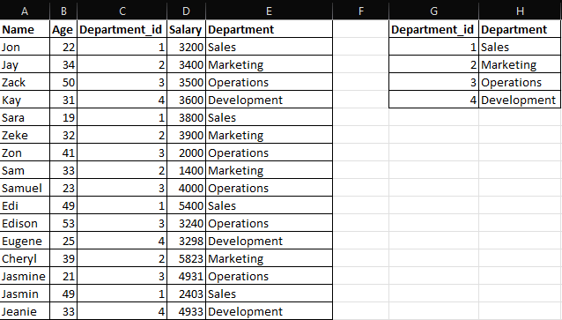Click the Salary header cell

pos(186,29)
